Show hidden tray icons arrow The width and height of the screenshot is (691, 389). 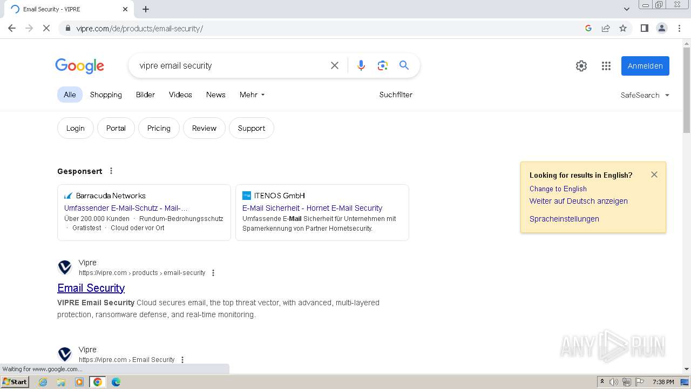point(602,382)
